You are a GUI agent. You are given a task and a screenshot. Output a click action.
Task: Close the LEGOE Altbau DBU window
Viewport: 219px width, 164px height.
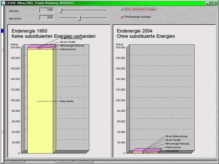(x=216, y=3)
